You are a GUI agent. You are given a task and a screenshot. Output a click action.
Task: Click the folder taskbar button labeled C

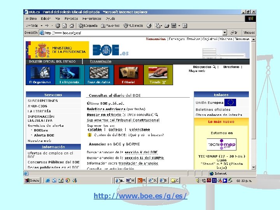pos(175,180)
